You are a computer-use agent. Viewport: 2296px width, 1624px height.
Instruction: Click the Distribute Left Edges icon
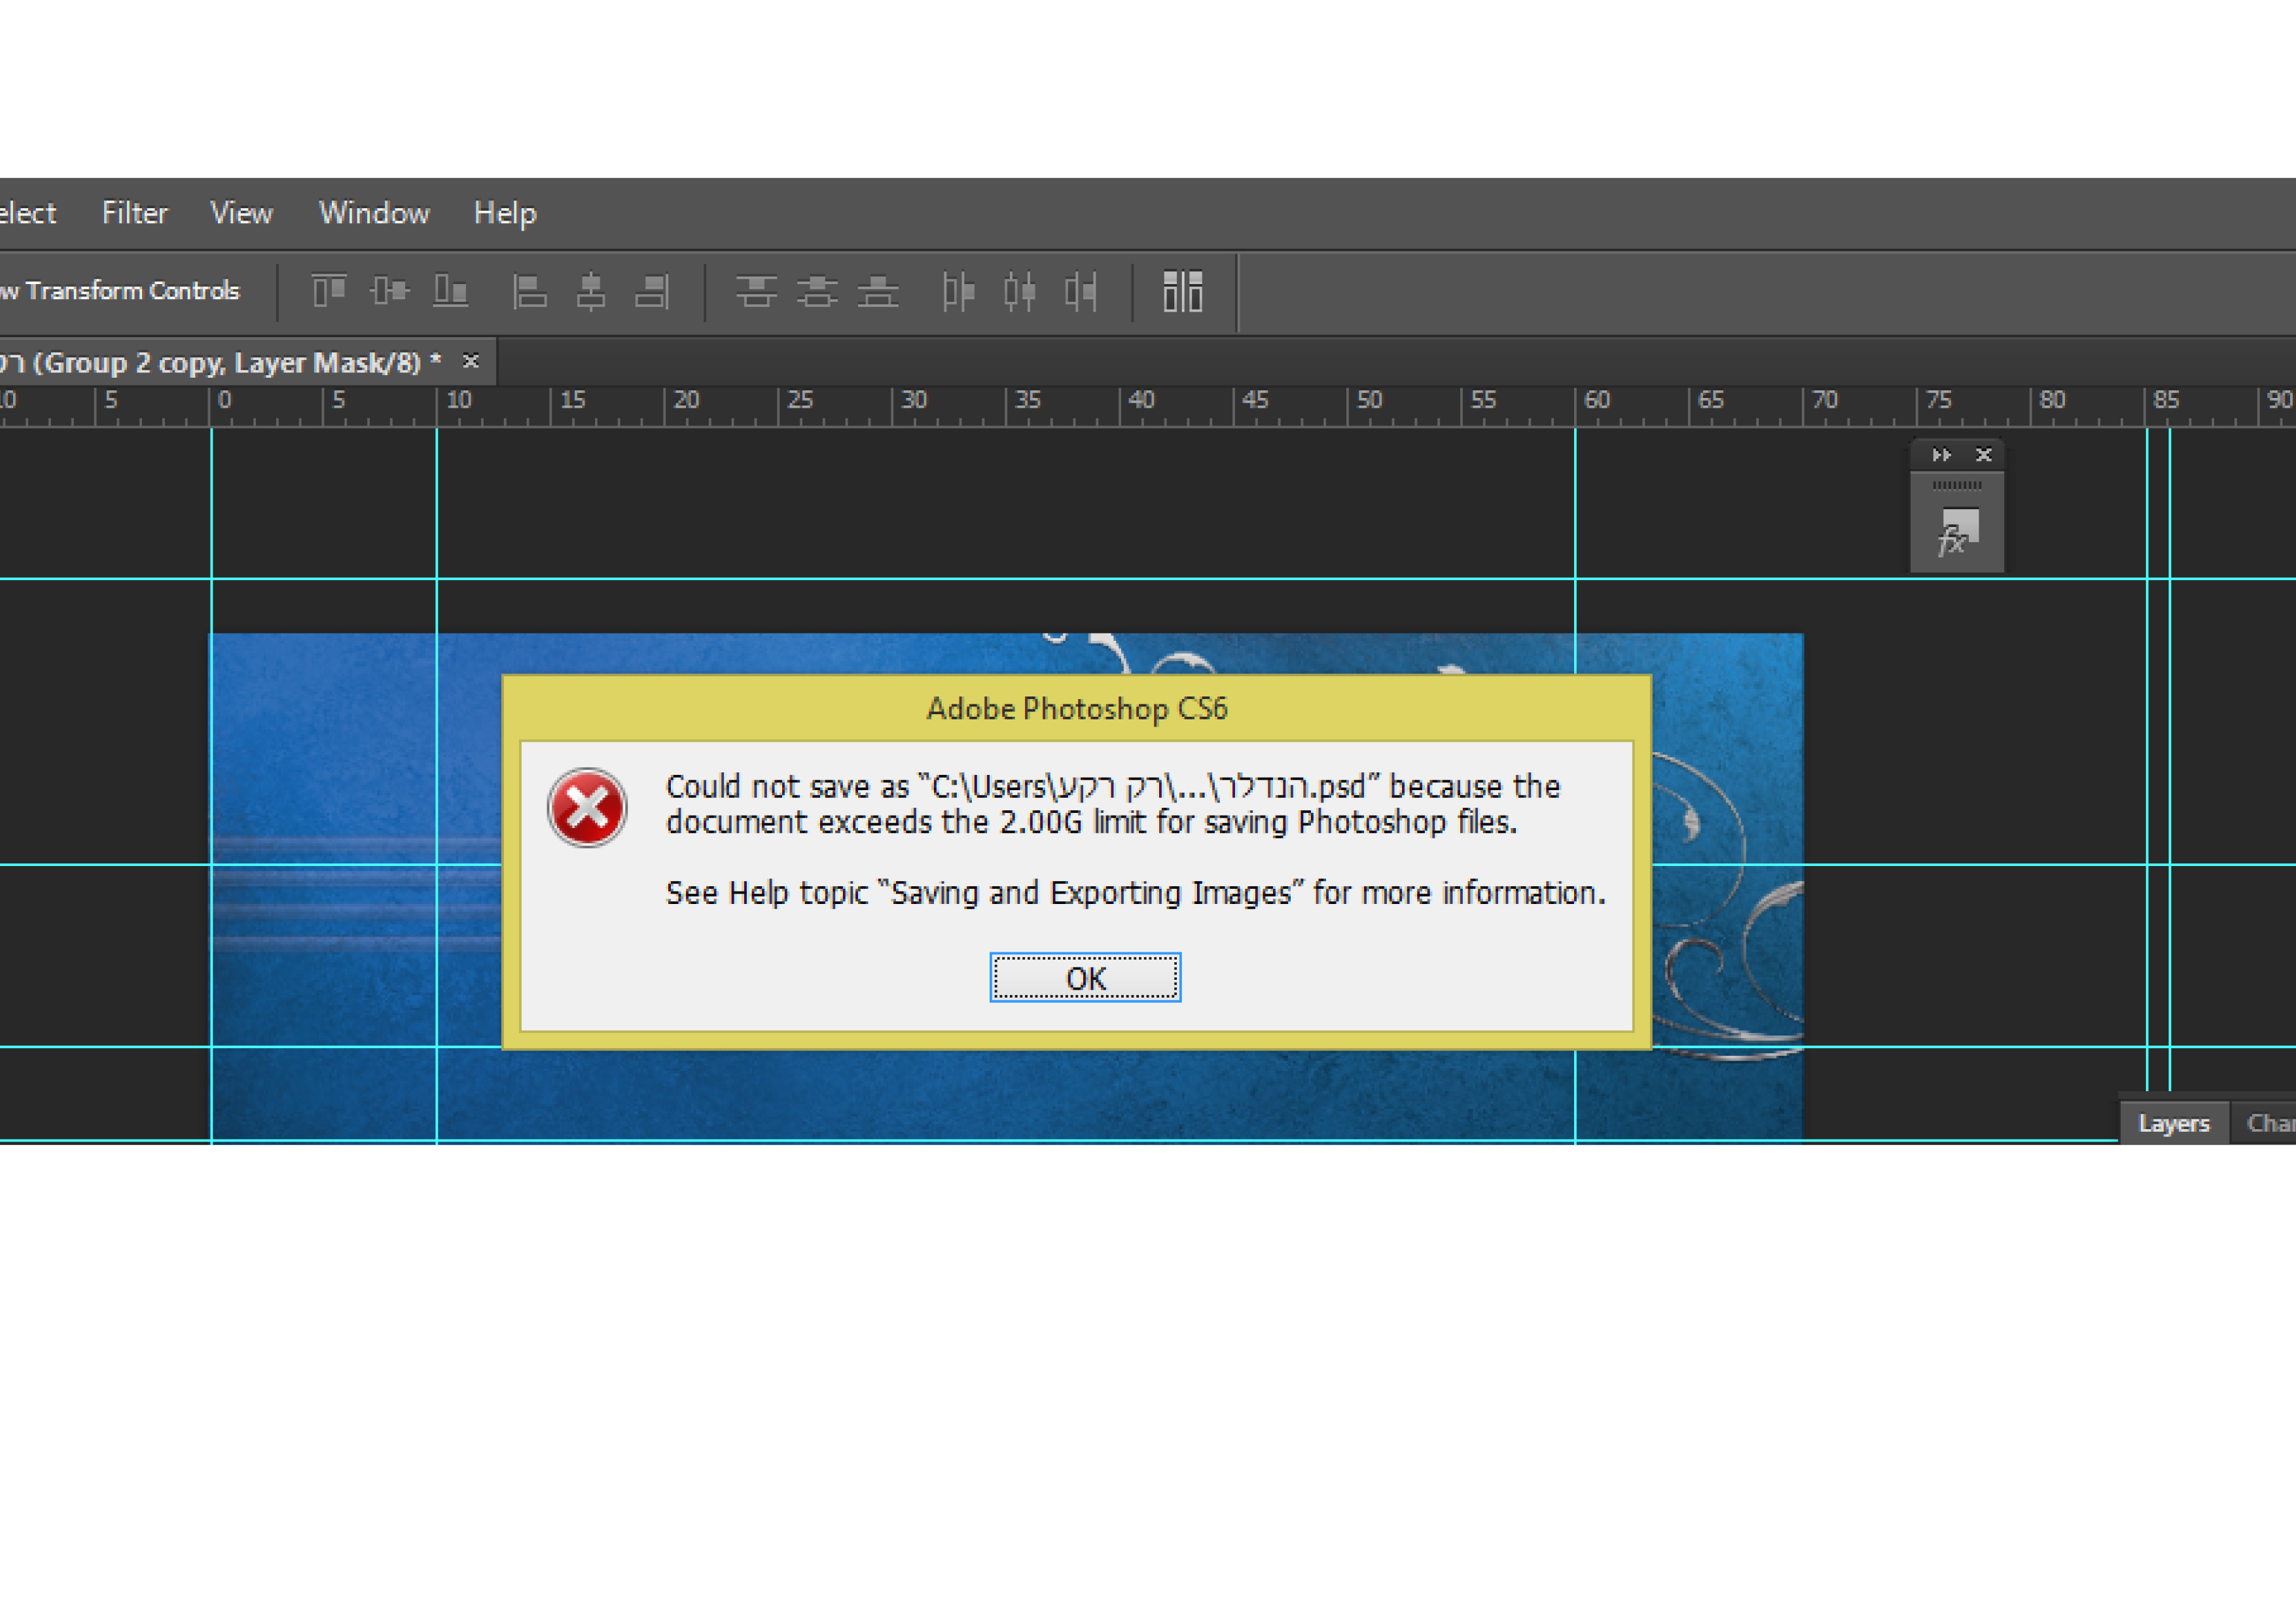tap(958, 291)
